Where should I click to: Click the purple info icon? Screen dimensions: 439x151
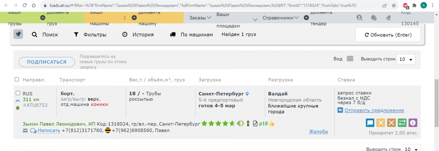coord(413,123)
